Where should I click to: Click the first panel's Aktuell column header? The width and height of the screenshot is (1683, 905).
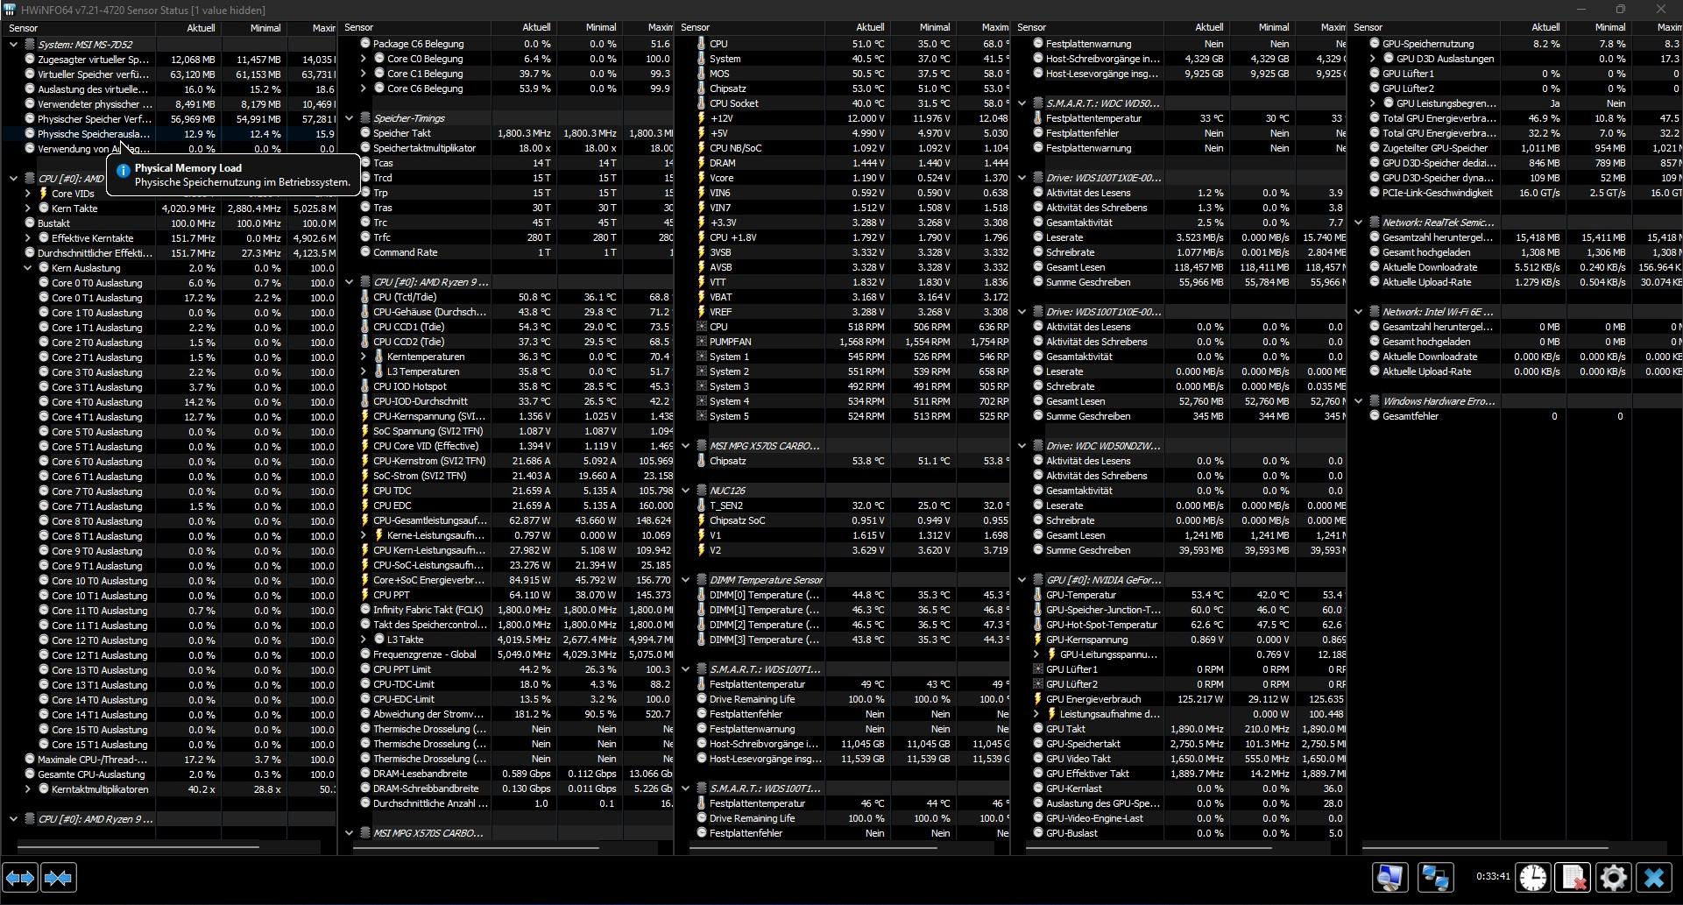pyautogui.click(x=188, y=28)
